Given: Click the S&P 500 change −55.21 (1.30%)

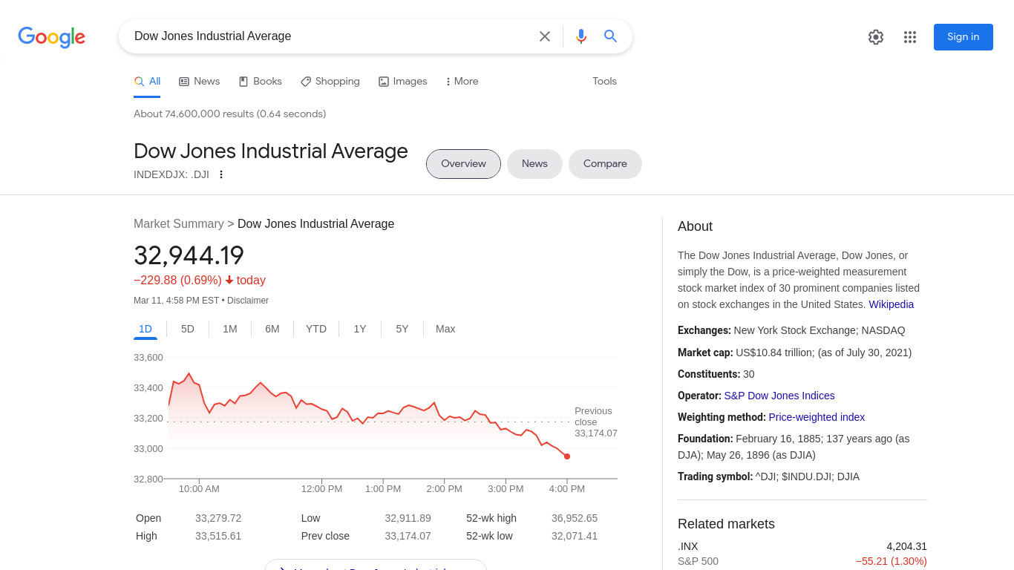Looking at the screenshot, I should pos(892,561).
